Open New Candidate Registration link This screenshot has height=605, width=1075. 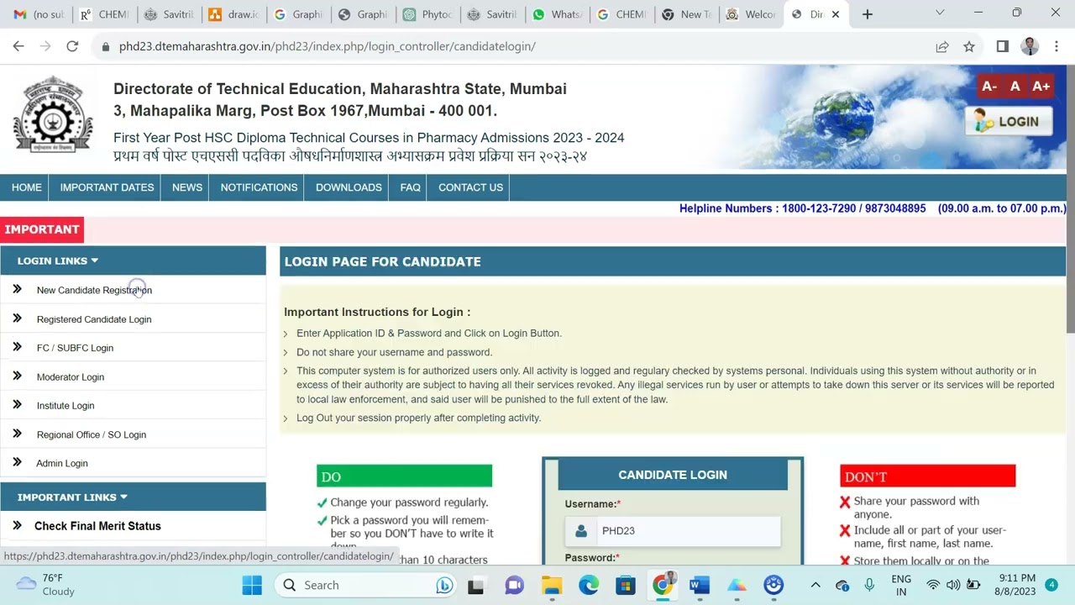click(x=94, y=290)
